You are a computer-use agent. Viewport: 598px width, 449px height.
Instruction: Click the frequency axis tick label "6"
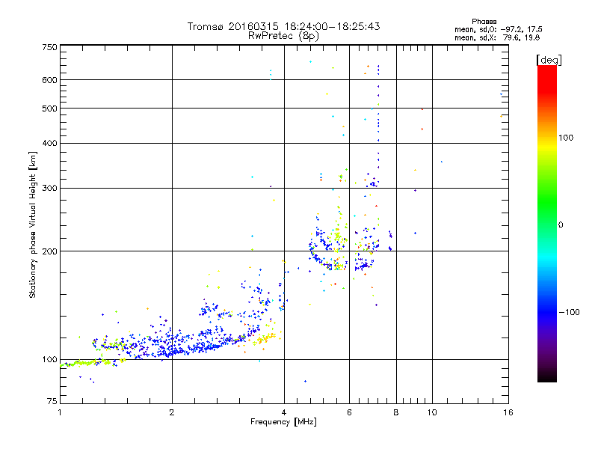[x=349, y=412]
